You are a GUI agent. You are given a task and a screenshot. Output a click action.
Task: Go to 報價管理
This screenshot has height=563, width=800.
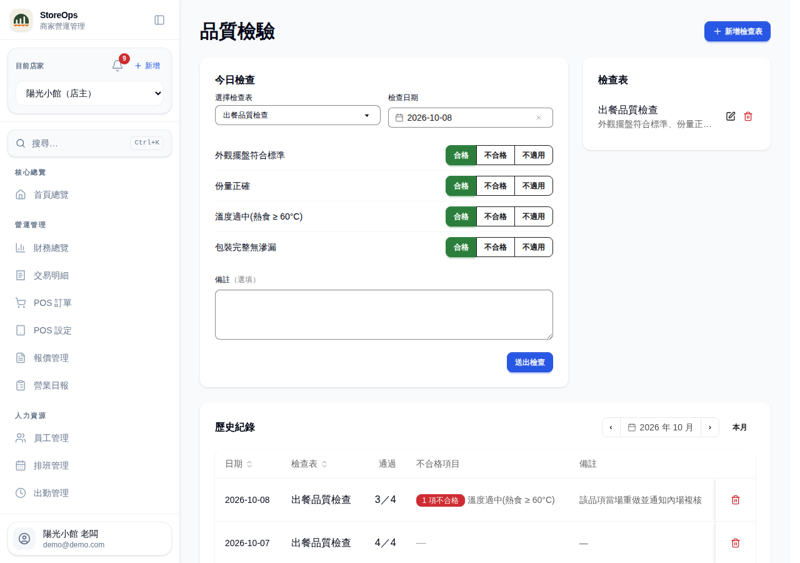(89, 358)
